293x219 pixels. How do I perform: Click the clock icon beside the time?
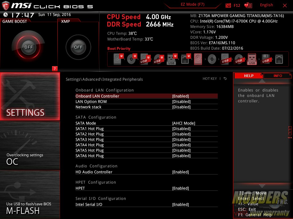[x=6, y=15]
